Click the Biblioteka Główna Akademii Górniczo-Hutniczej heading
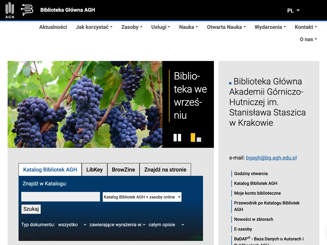Viewport: 327px width, 245px height. point(267,102)
